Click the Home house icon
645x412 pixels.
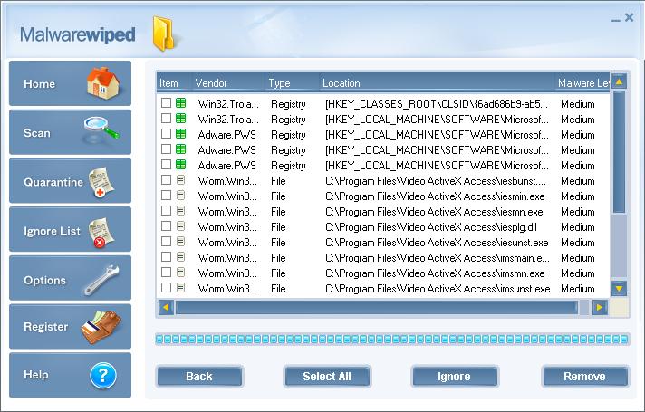pos(102,83)
